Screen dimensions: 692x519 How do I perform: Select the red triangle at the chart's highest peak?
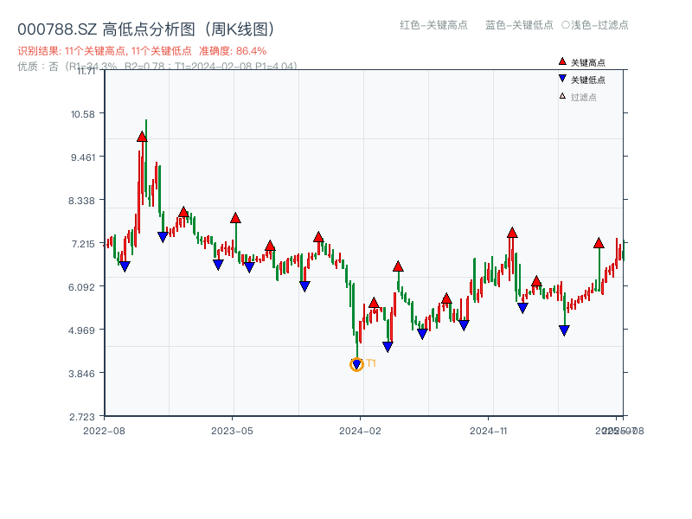click(x=142, y=137)
